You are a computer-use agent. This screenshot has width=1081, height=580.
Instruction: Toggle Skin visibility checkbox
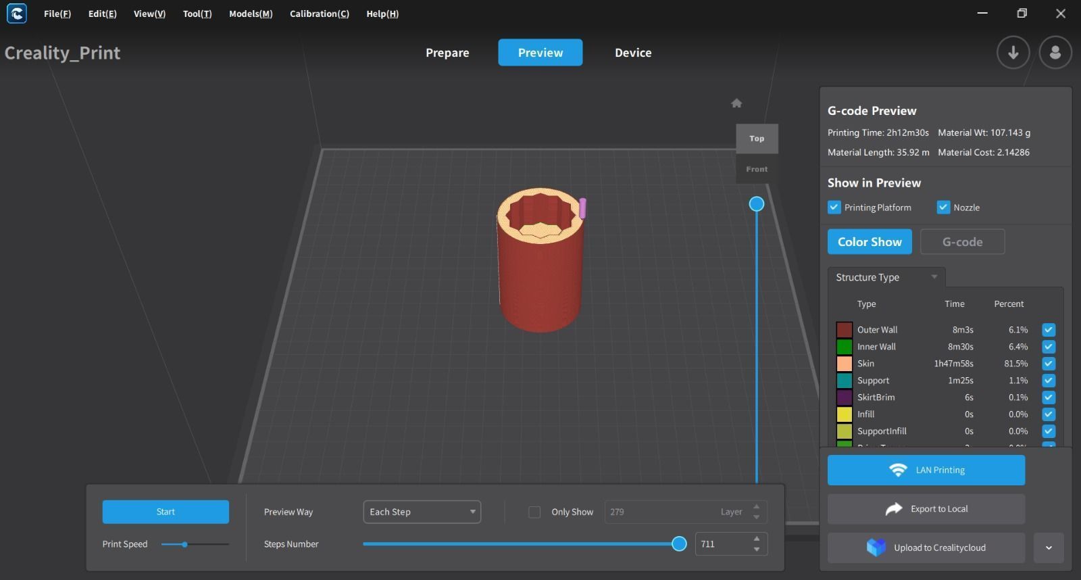(x=1049, y=364)
